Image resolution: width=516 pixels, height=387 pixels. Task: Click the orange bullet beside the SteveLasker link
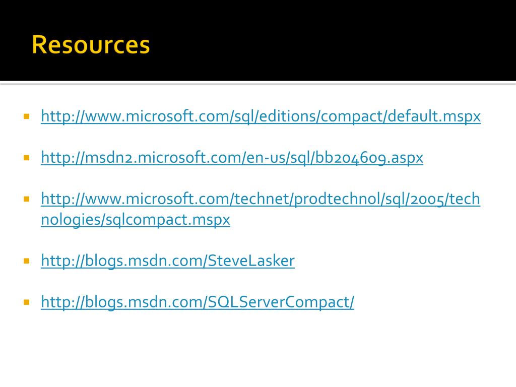(27, 261)
